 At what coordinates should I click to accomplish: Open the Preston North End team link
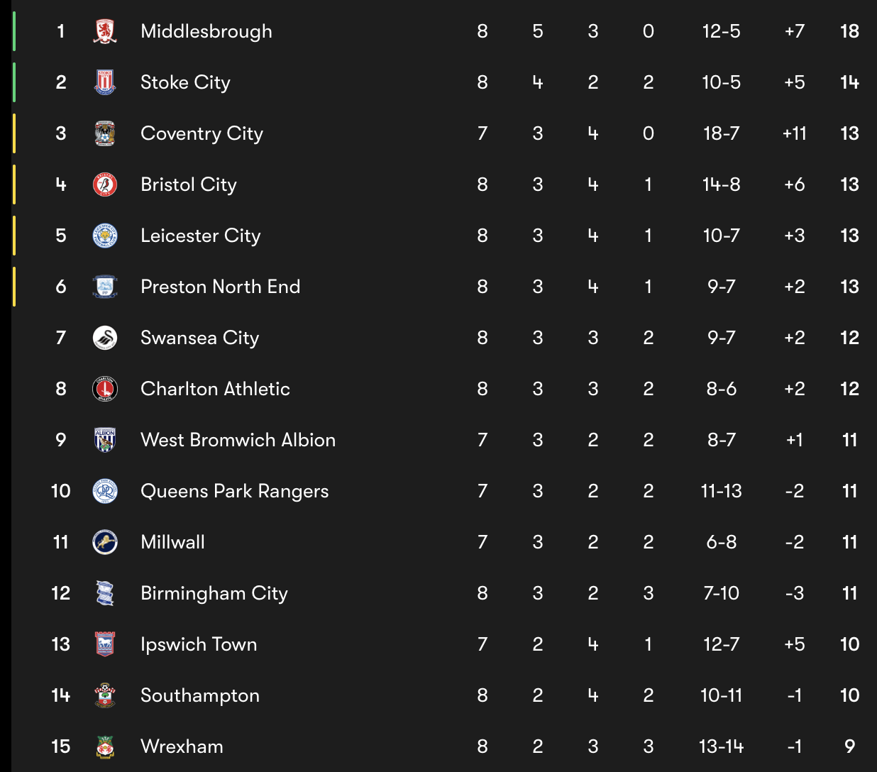pyautogui.click(x=221, y=287)
